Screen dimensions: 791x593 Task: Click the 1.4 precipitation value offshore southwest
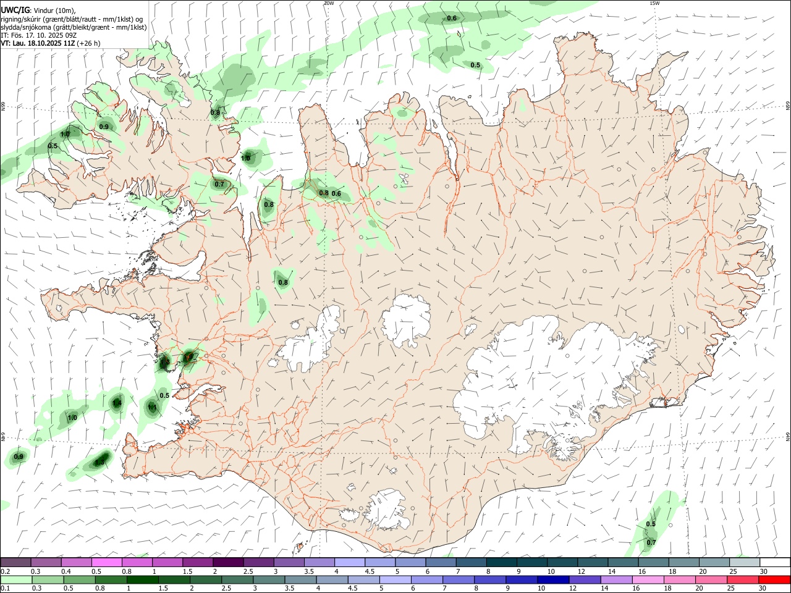point(117,403)
